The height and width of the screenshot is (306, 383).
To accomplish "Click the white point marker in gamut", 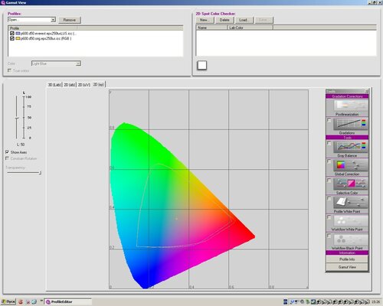I will (x=176, y=219).
